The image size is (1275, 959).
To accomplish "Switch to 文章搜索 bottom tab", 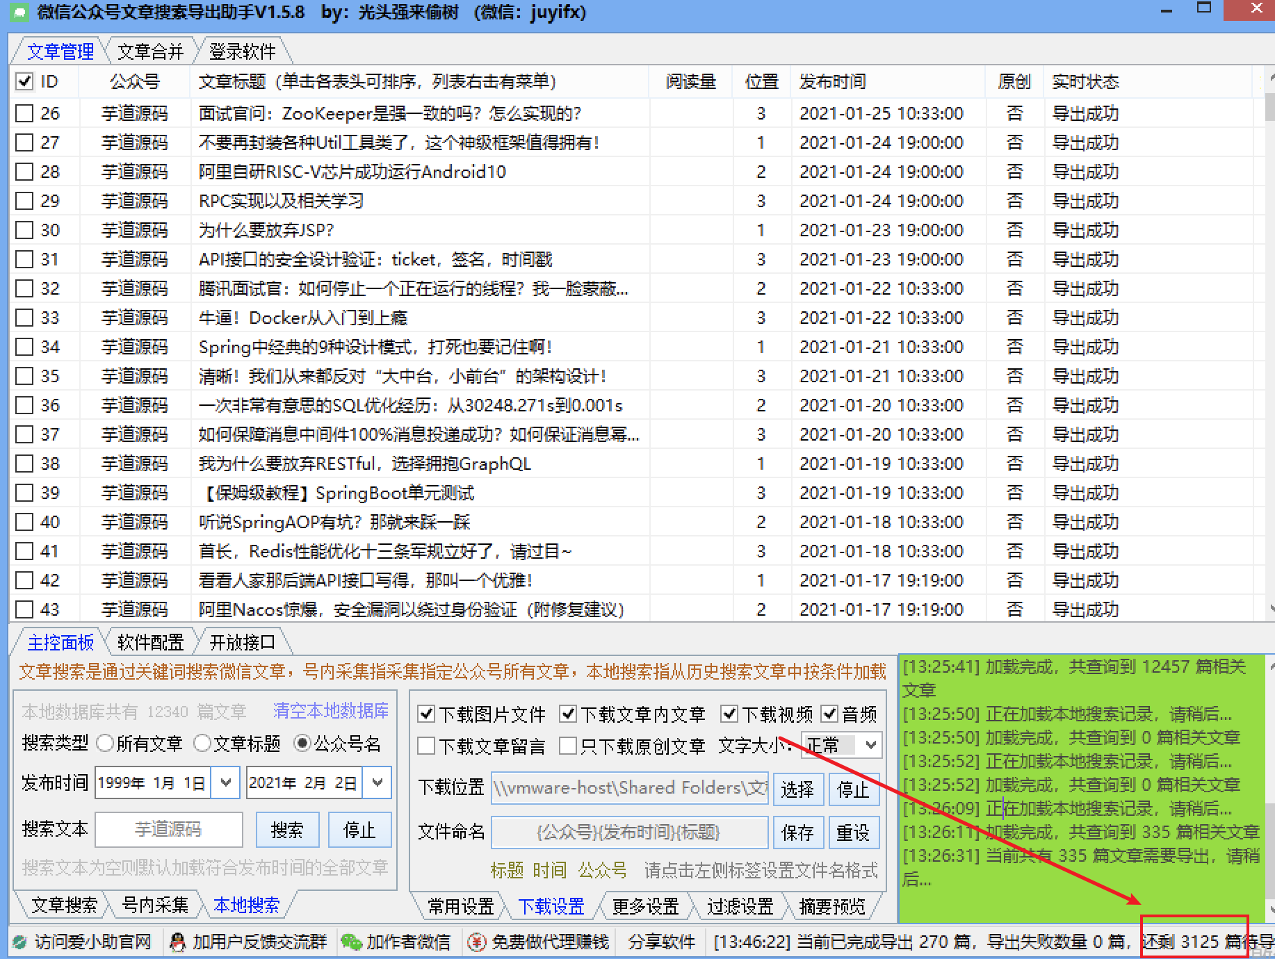I will 64,905.
